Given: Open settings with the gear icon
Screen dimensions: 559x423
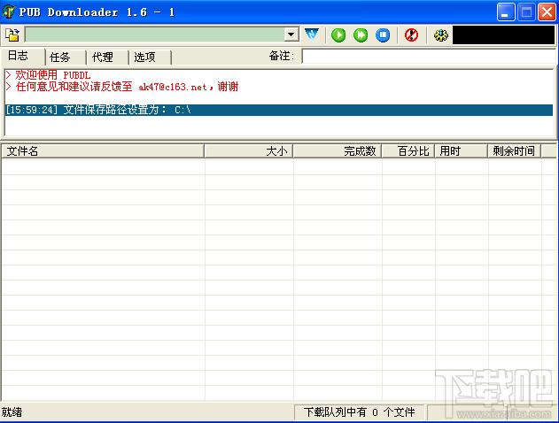Looking at the screenshot, I should tap(441, 35).
